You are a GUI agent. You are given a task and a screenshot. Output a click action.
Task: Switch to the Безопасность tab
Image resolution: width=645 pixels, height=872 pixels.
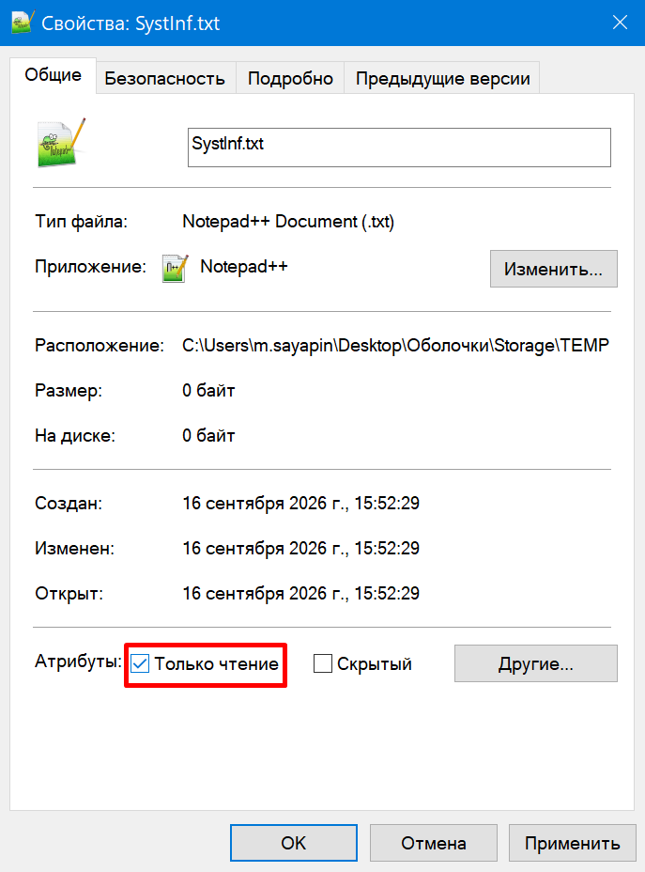click(x=165, y=78)
